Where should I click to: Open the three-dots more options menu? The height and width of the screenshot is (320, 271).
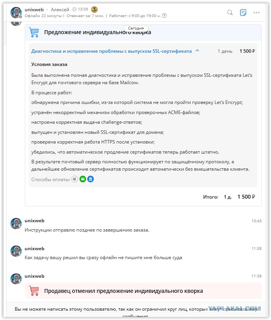(256, 13)
